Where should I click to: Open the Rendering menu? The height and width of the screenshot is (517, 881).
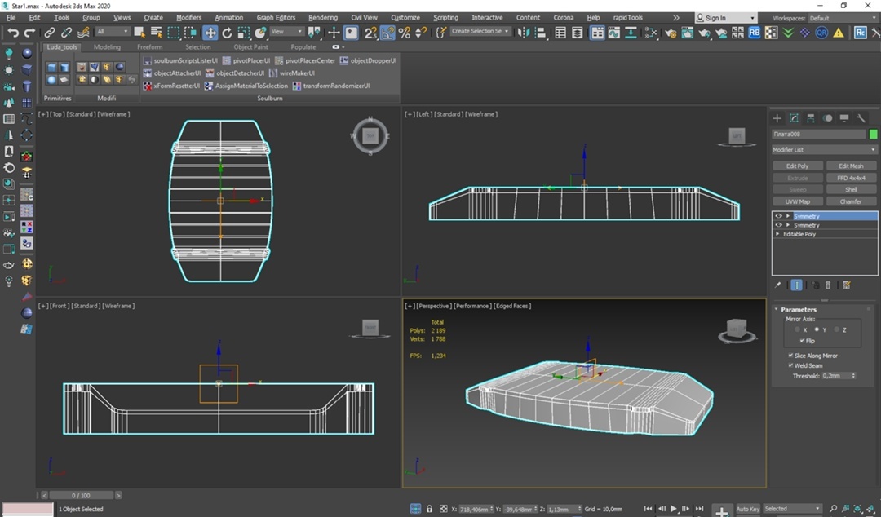tap(323, 18)
